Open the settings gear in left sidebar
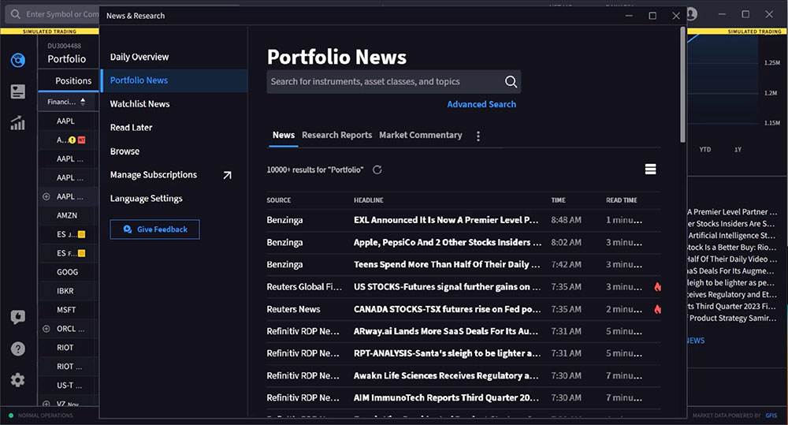Screen dimensions: 788x425 click(x=17, y=380)
